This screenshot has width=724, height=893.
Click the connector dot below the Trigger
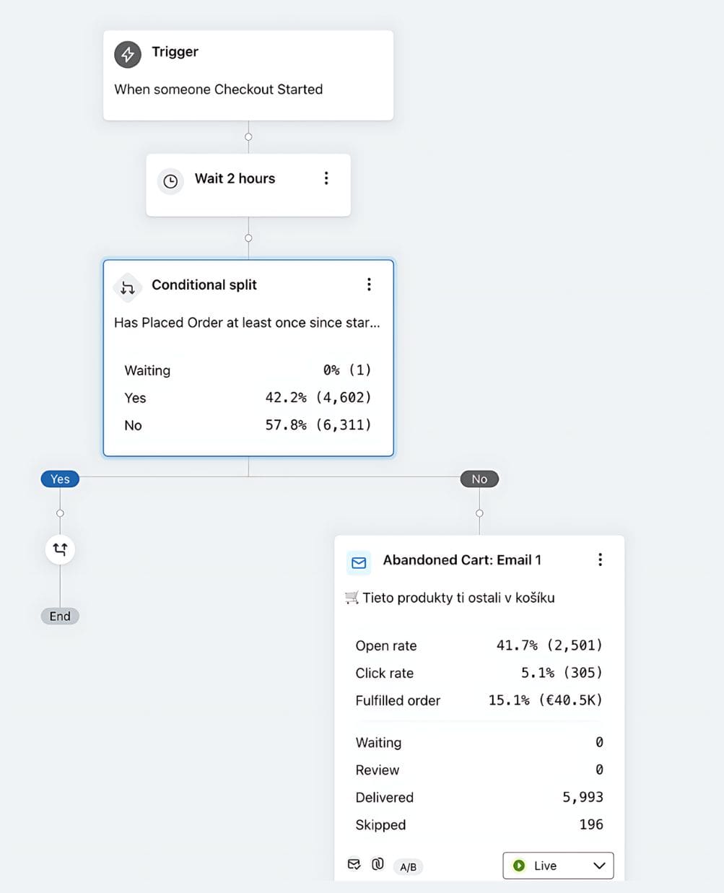[248, 137]
